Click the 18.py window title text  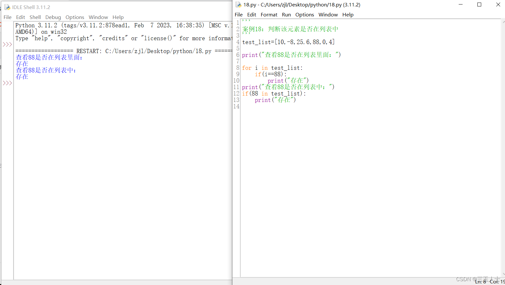click(x=302, y=5)
